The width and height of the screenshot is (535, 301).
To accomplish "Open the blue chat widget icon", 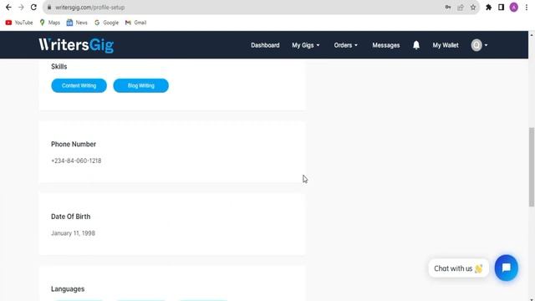I will point(507,268).
